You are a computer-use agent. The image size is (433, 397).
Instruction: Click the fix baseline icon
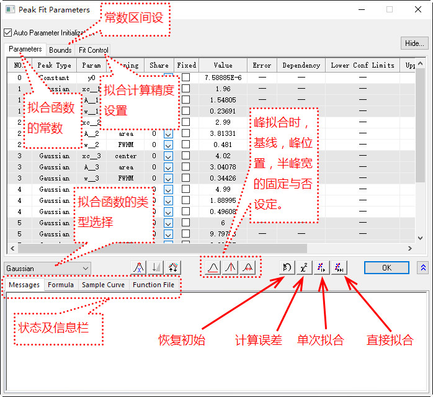tap(213, 267)
